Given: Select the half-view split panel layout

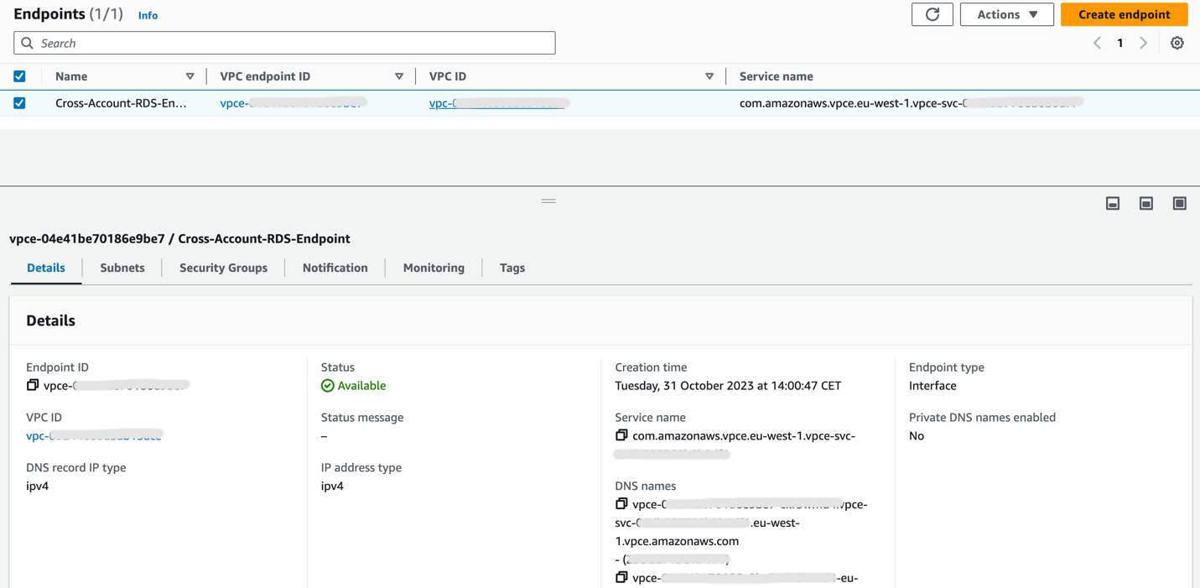Looking at the screenshot, I should [1145, 203].
